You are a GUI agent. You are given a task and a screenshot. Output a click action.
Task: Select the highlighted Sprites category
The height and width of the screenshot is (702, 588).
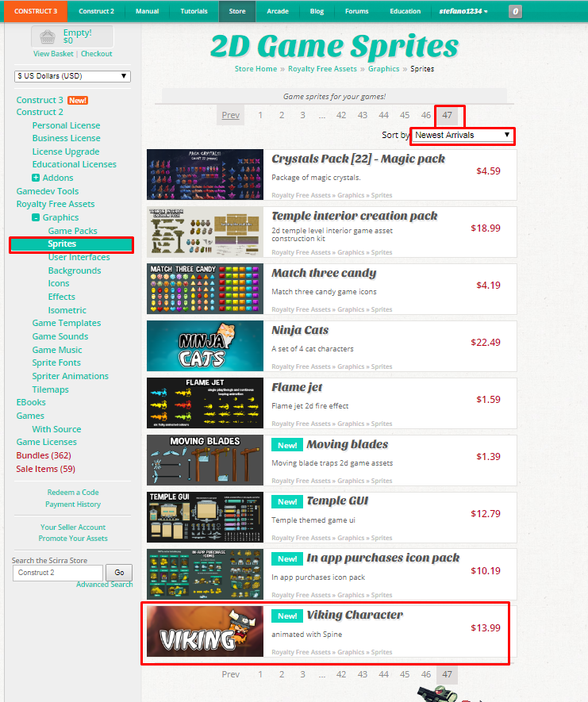point(71,244)
